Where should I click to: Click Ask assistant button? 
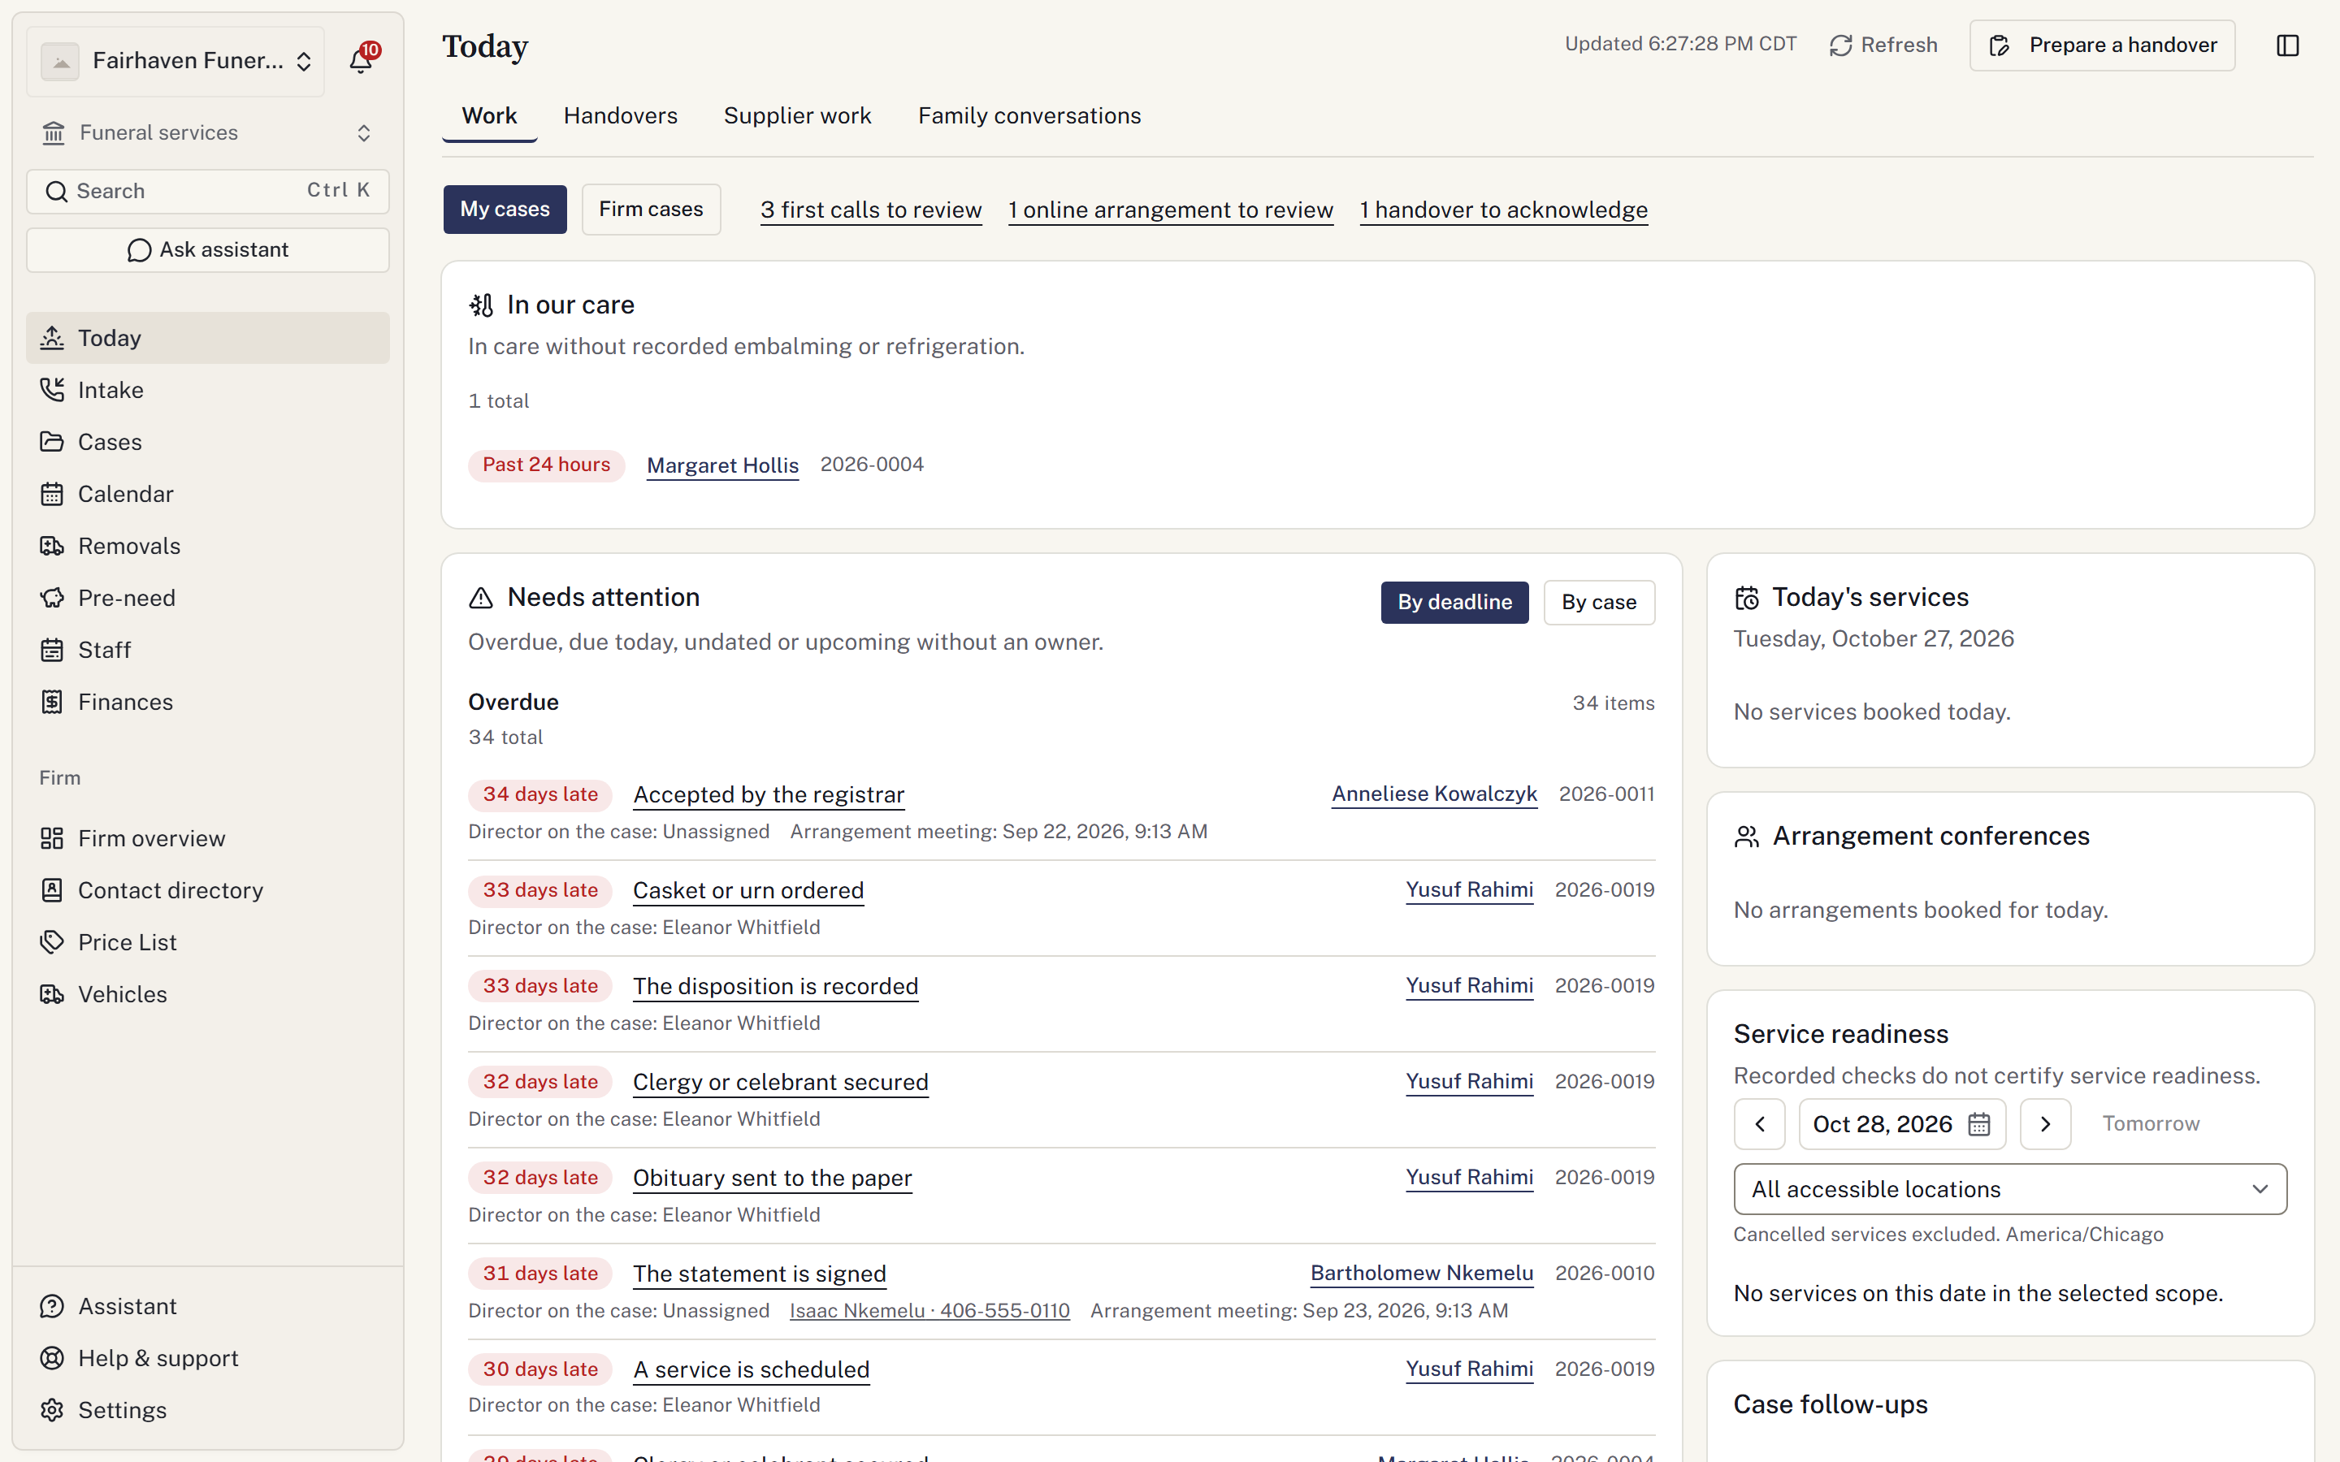pyautogui.click(x=208, y=249)
